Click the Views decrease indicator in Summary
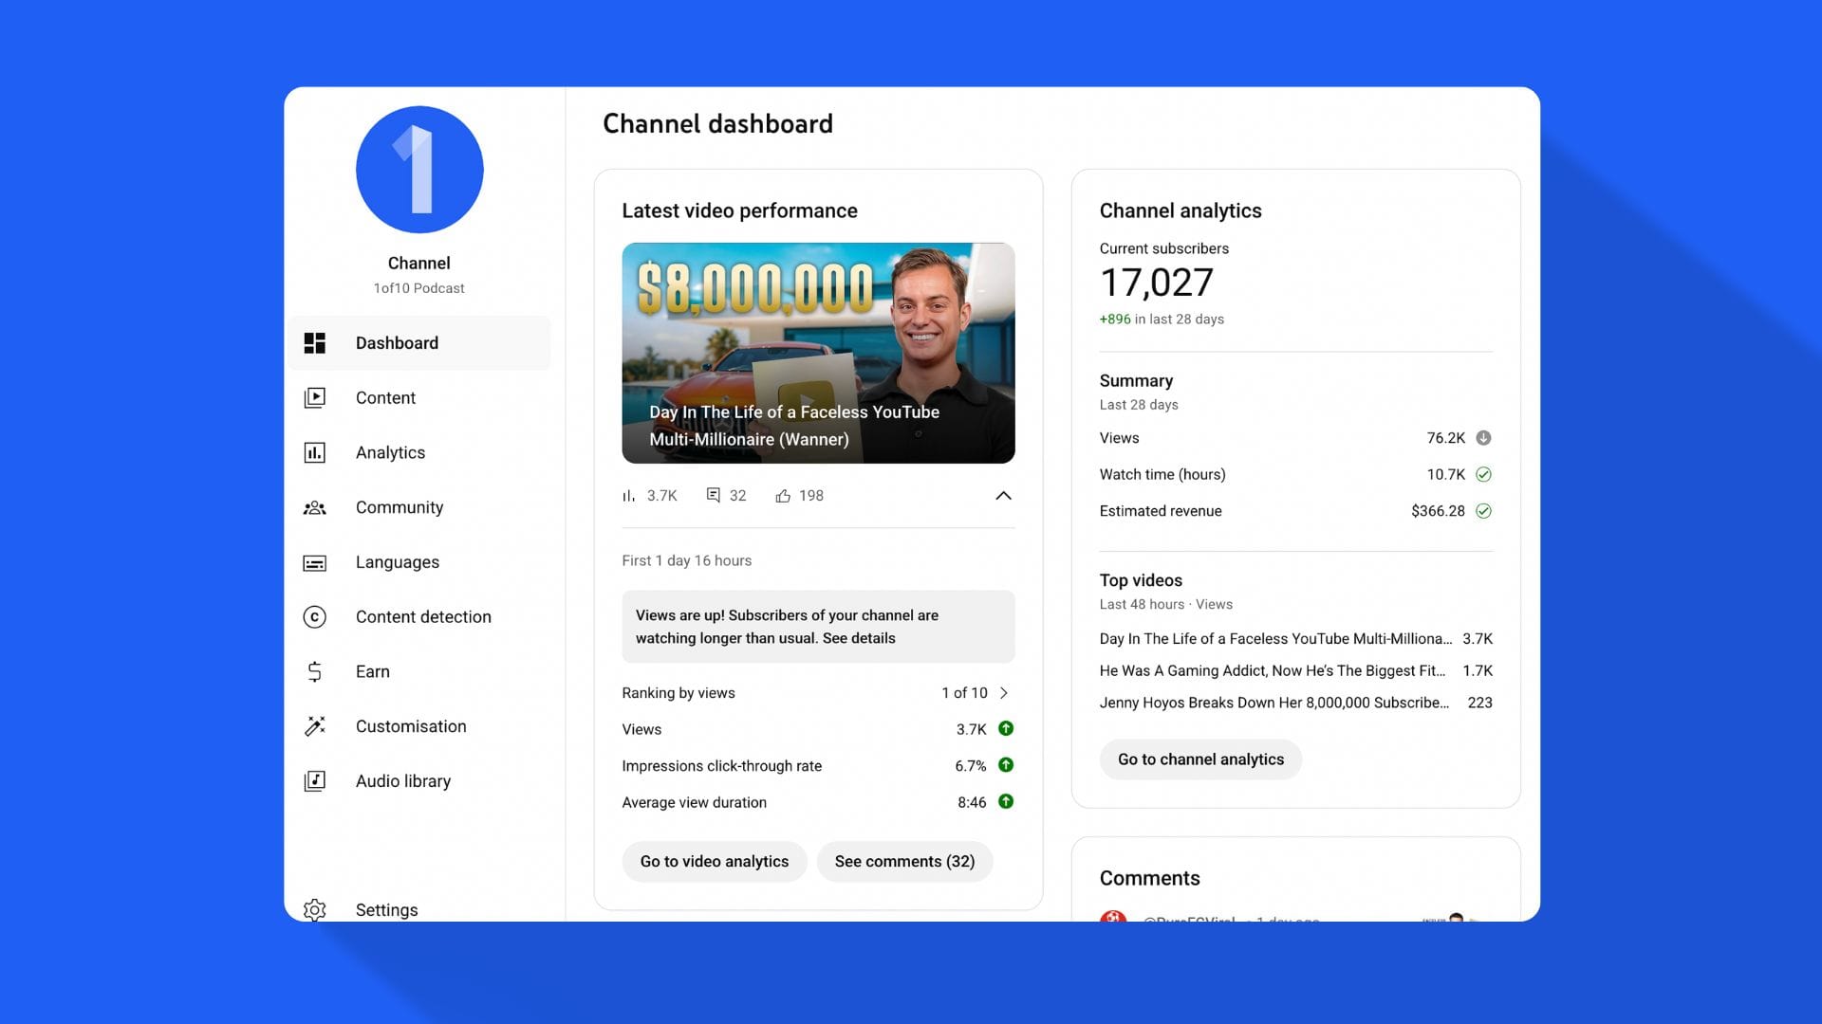 [1483, 438]
